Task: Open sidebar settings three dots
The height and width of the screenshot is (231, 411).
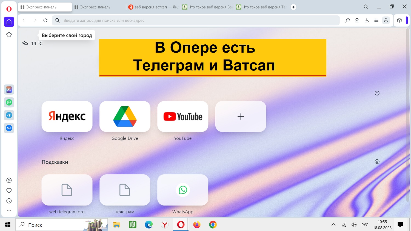Action: pos(9,210)
